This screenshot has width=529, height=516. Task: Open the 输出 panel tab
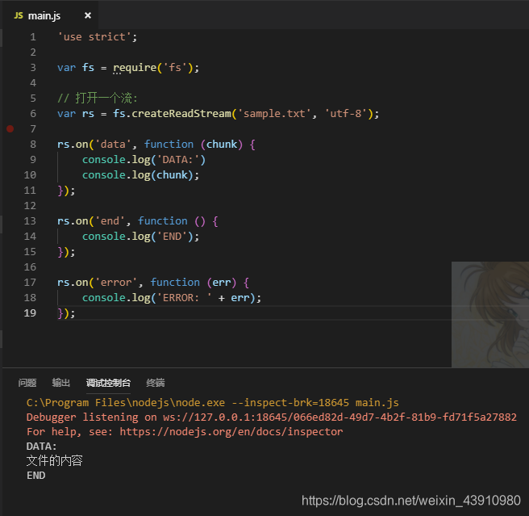click(x=61, y=383)
